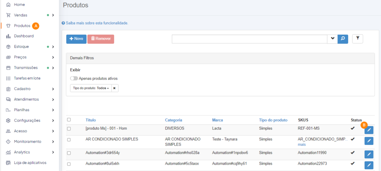Viewport: 381px width, 171px height.
Task: Click into the product search field
Action: click(249, 39)
